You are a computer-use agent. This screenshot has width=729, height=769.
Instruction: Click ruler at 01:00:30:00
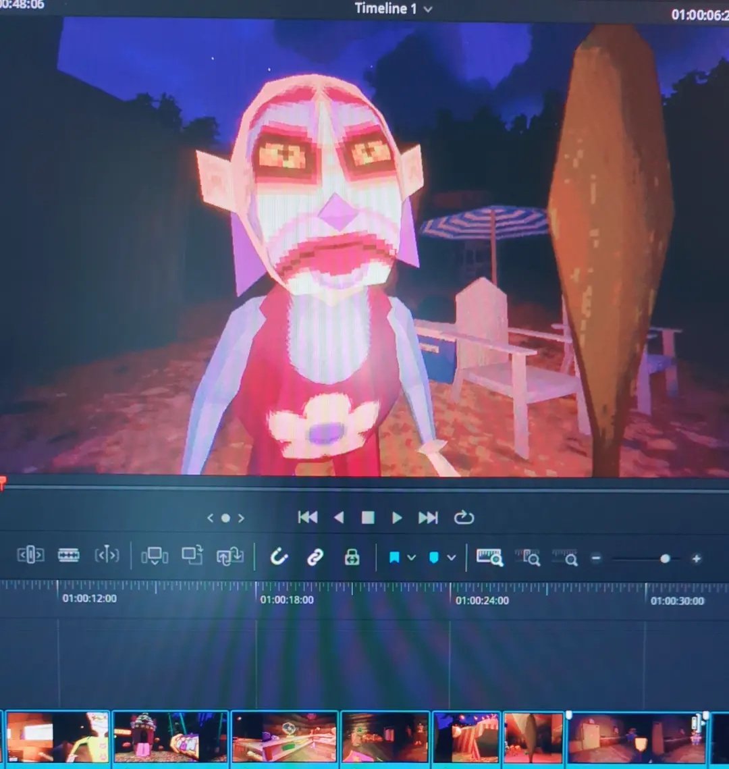click(677, 601)
